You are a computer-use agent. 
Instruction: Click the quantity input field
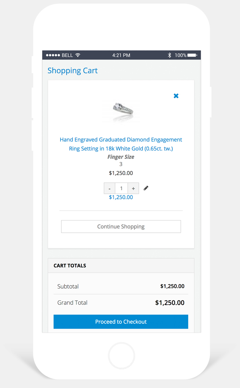[121, 188]
